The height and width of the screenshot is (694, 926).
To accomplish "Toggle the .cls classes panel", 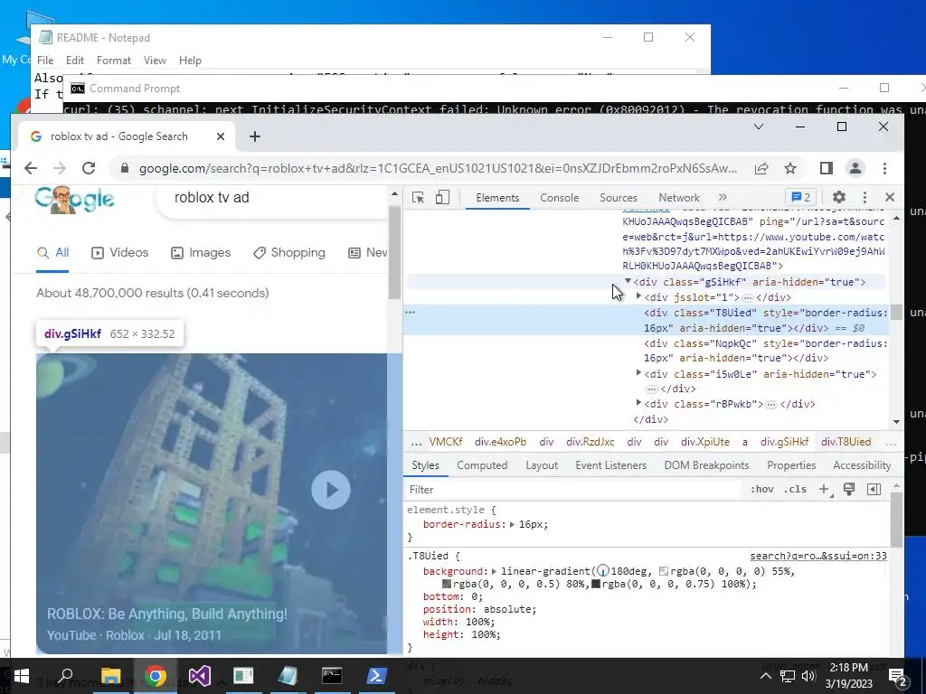I will pos(795,489).
